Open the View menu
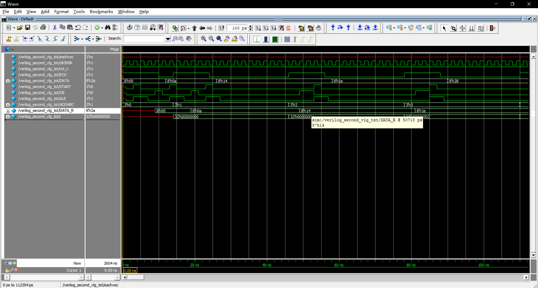 pyautogui.click(x=31, y=11)
